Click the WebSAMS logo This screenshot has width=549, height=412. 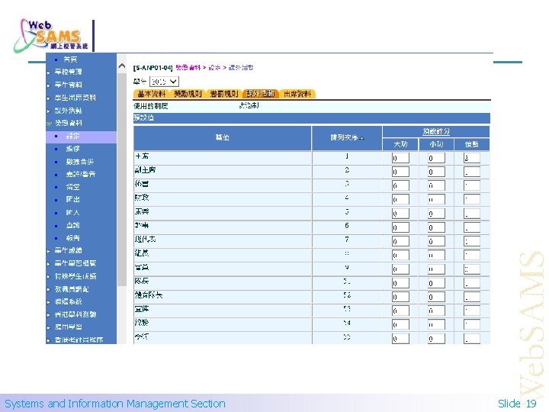(51, 36)
